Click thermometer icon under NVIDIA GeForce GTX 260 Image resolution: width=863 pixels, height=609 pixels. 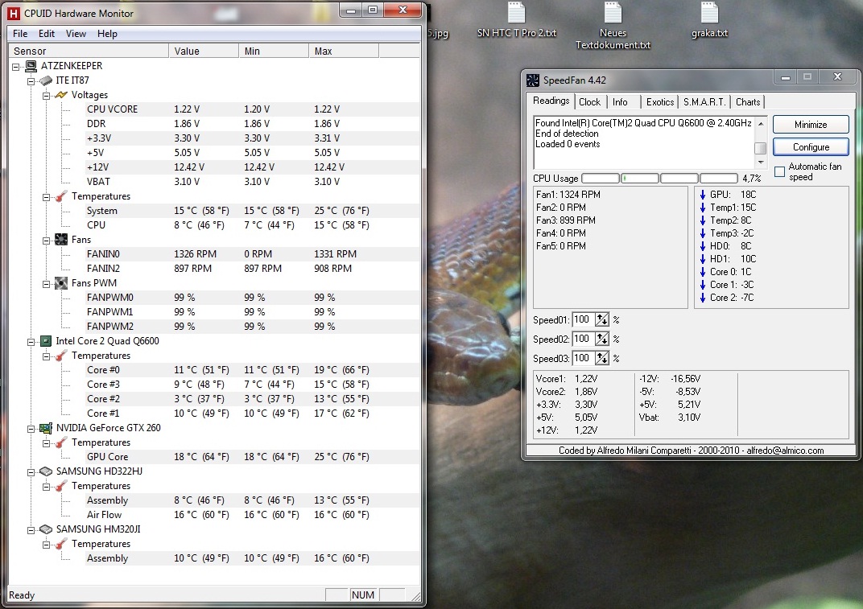coord(61,442)
